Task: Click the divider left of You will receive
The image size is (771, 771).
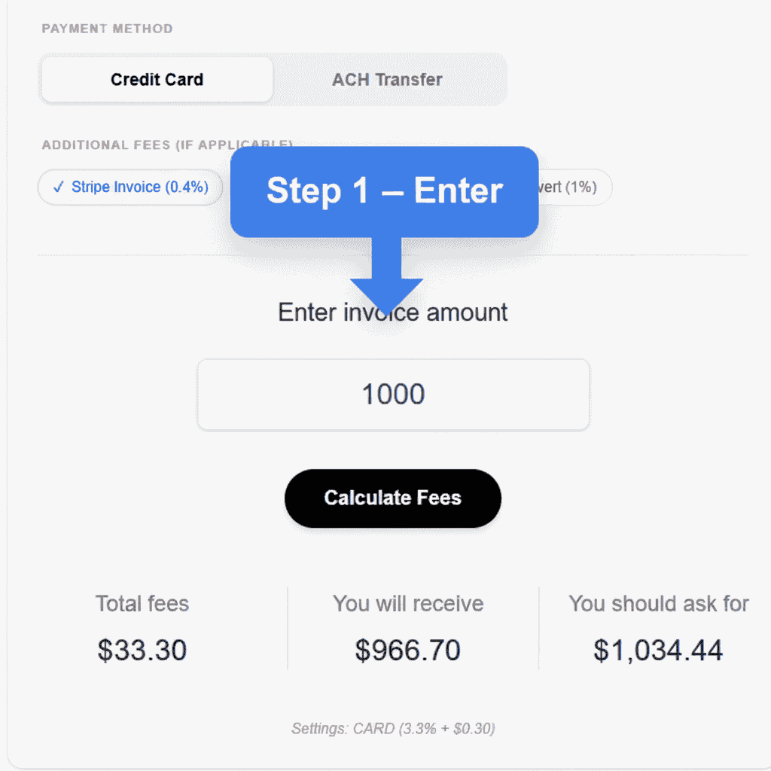Action: pyautogui.click(x=288, y=628)
